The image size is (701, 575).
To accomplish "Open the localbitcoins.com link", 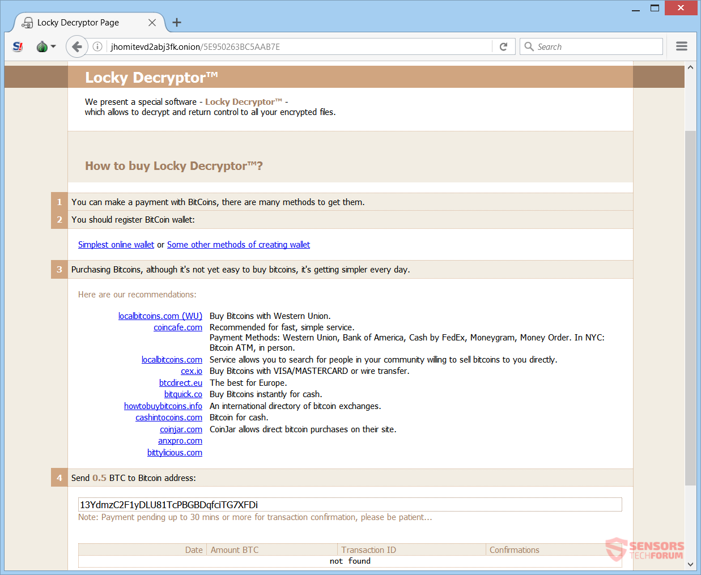I will click(x=172, y=360).
